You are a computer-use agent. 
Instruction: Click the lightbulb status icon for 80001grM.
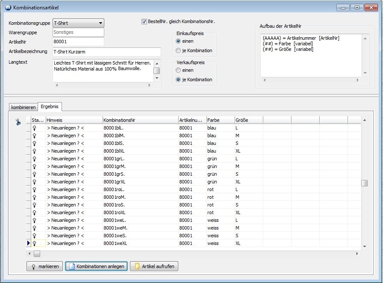[34, 166]
